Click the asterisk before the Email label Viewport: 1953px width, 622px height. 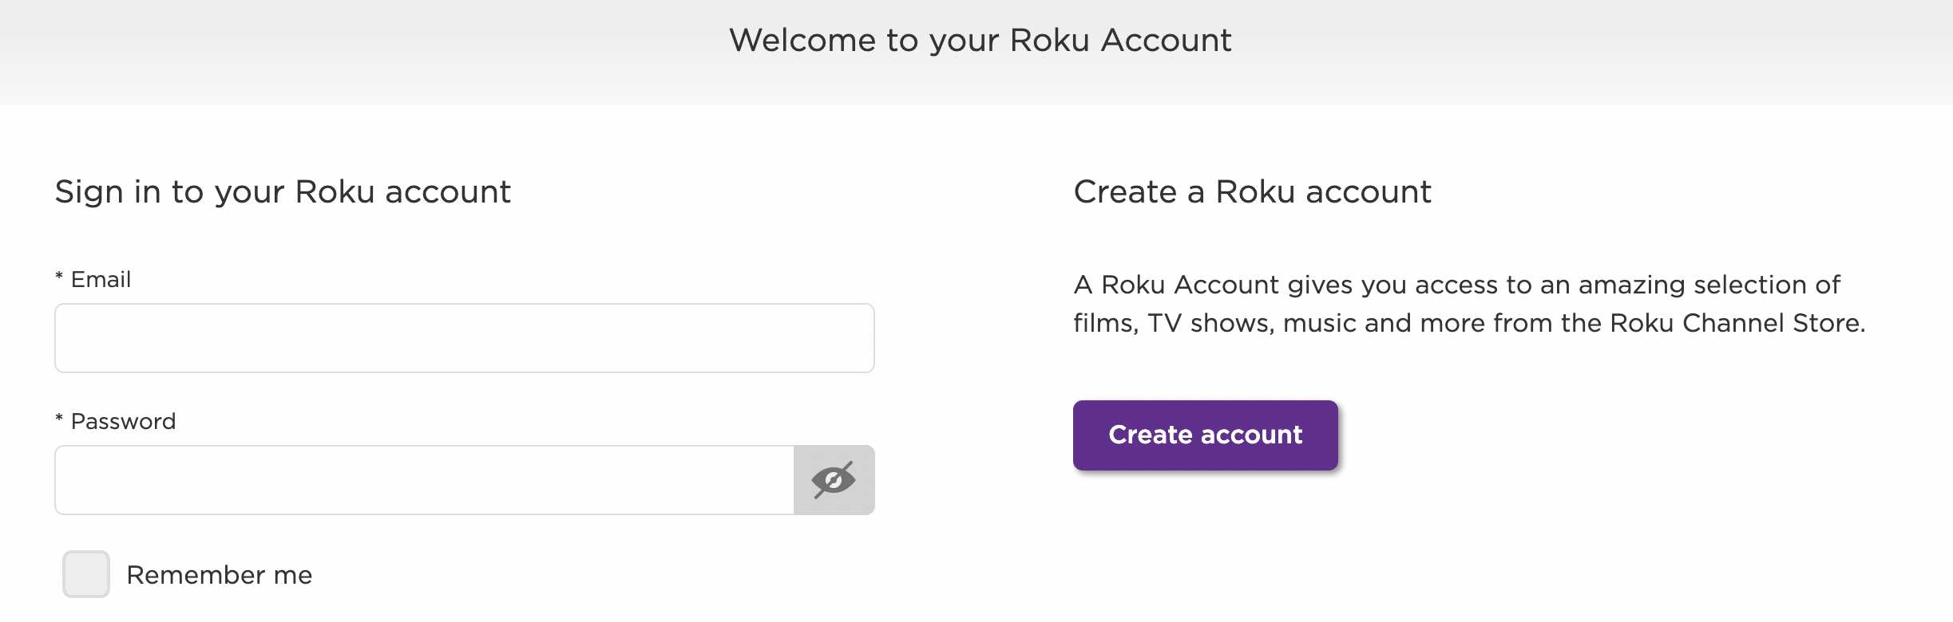(x=59, y=278)
